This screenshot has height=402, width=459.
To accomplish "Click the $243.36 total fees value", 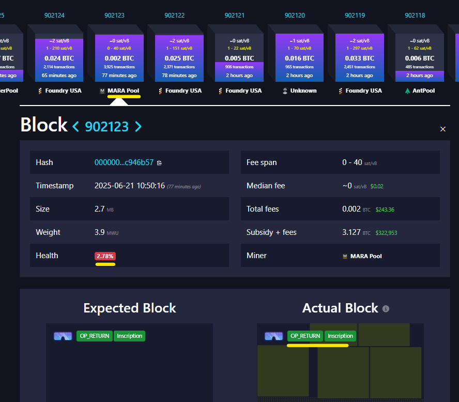I will [385, 210].
